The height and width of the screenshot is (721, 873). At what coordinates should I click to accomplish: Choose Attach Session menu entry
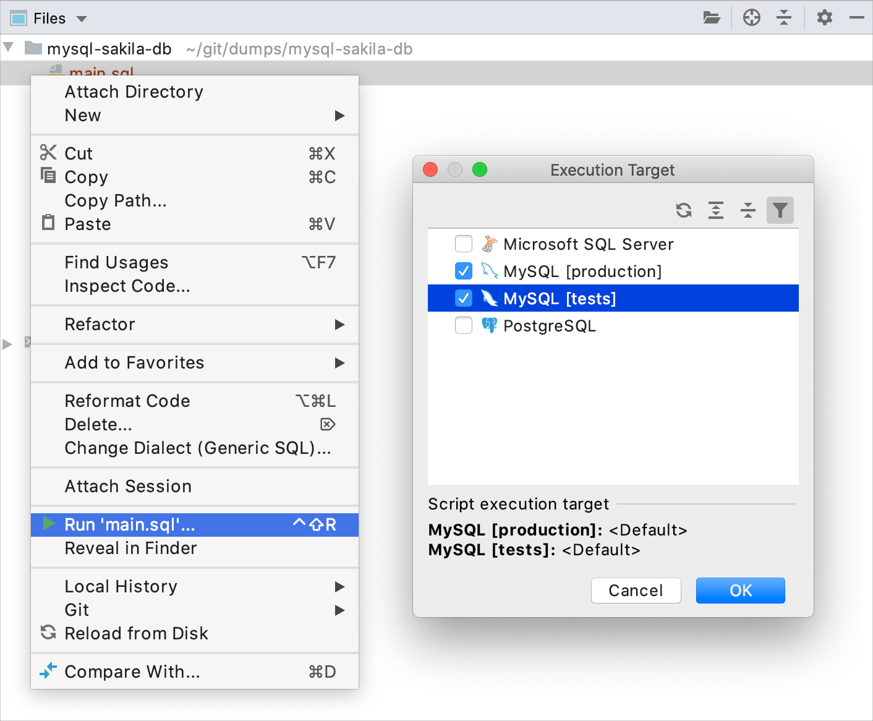coord(195,486)
